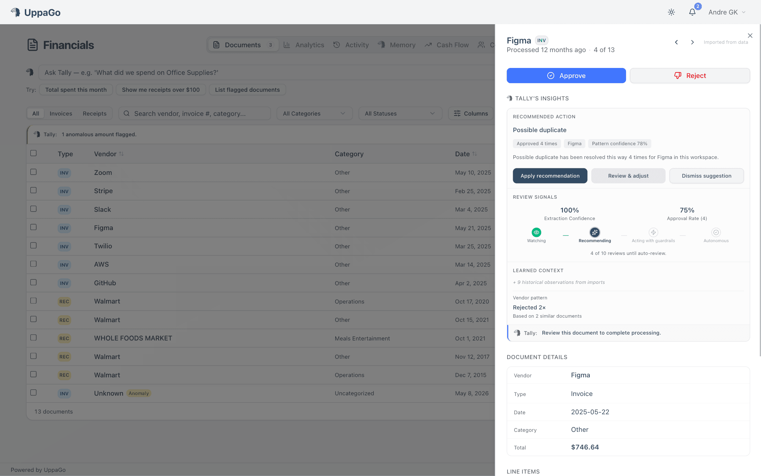
Task: Check the Twilio row checkbox
Action: tap(33, 245)
